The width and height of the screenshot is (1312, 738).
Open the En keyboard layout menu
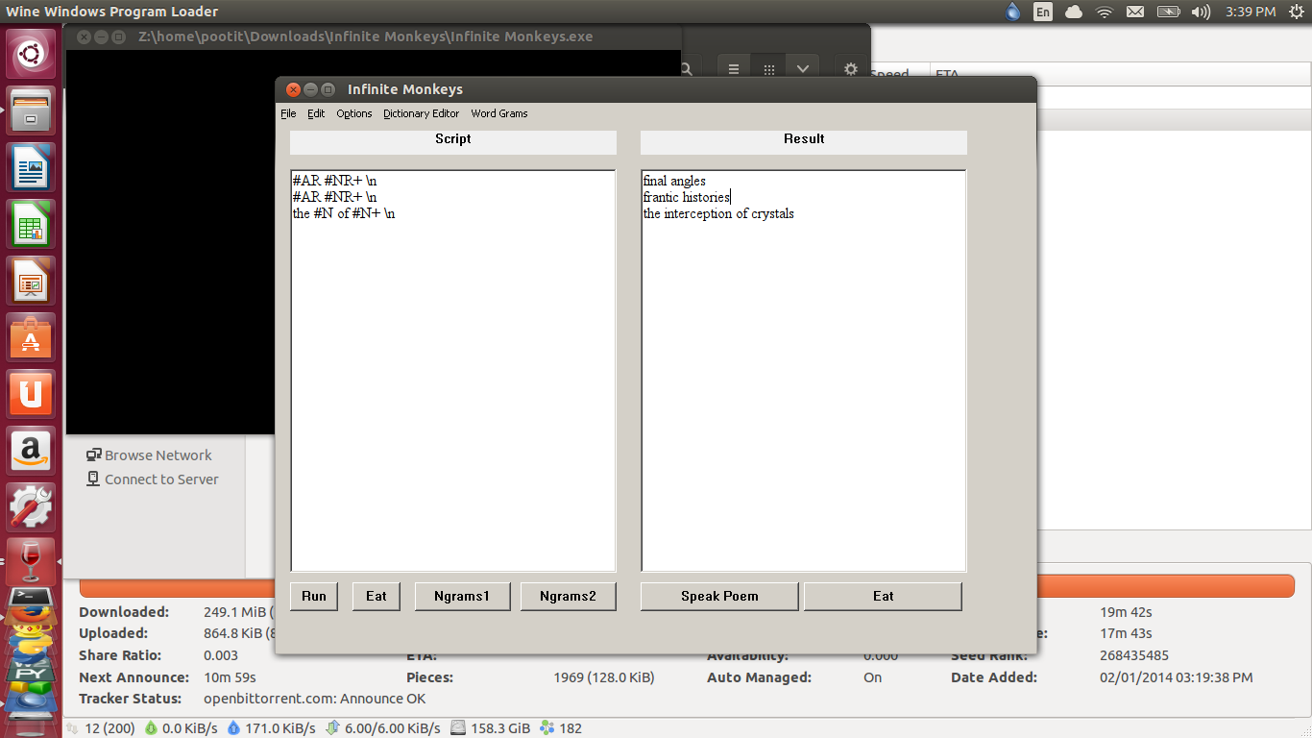click(1042, 12)
